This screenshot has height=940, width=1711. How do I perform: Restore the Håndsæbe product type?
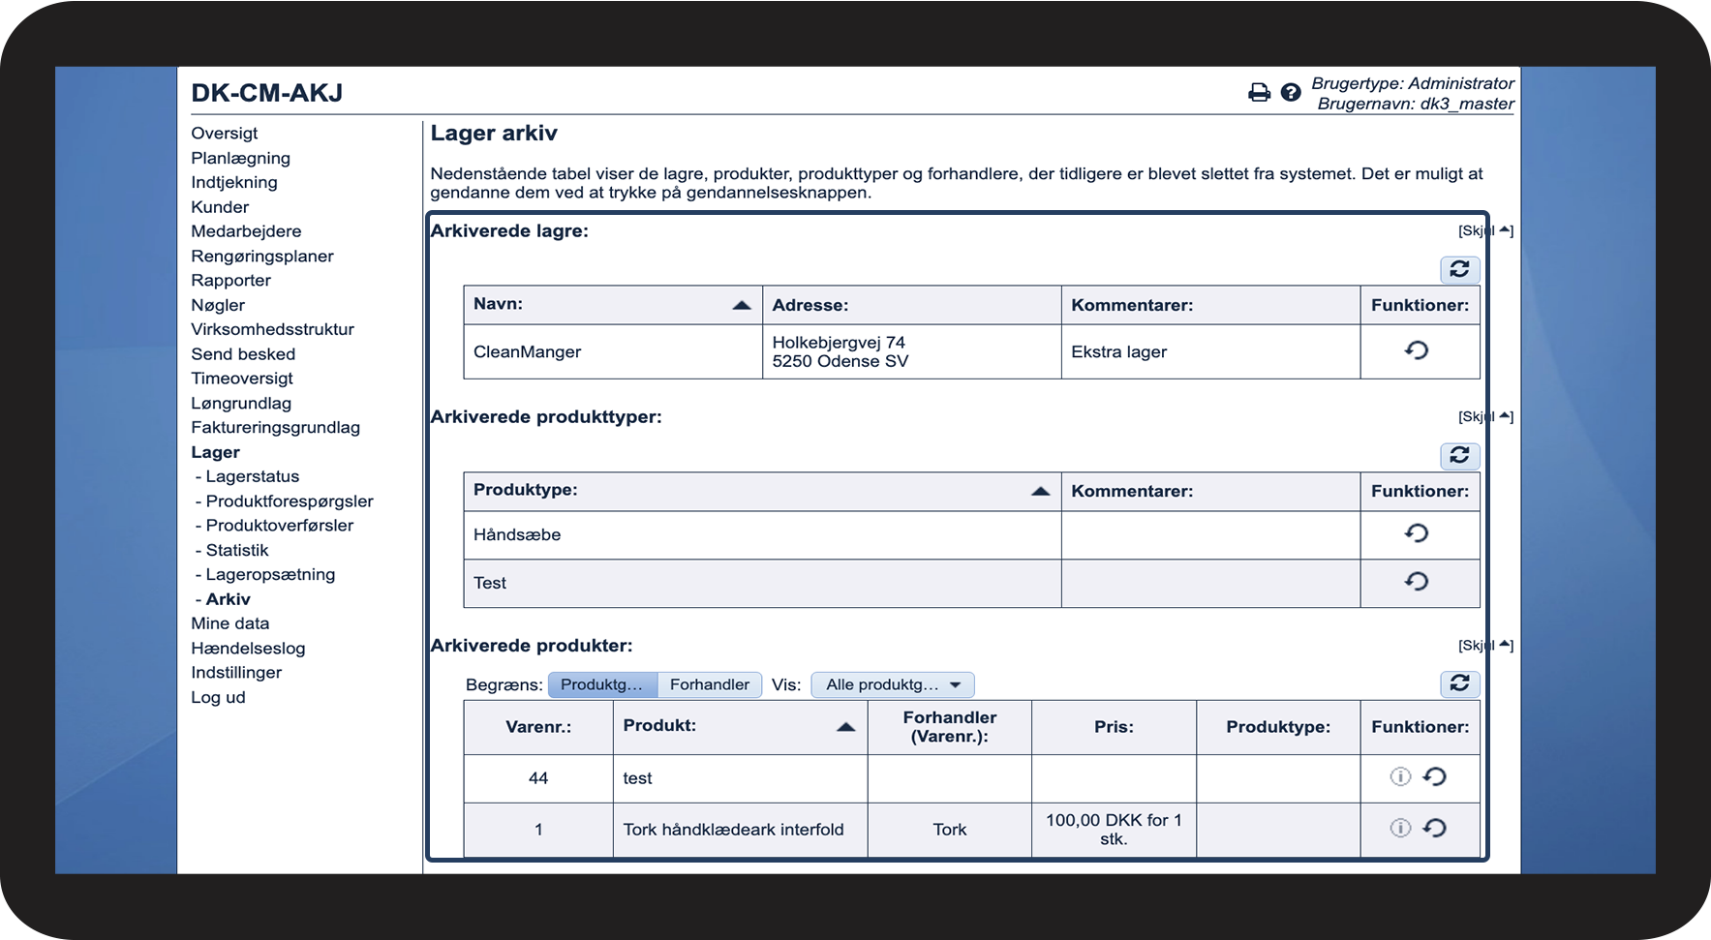pos(1417,533)
